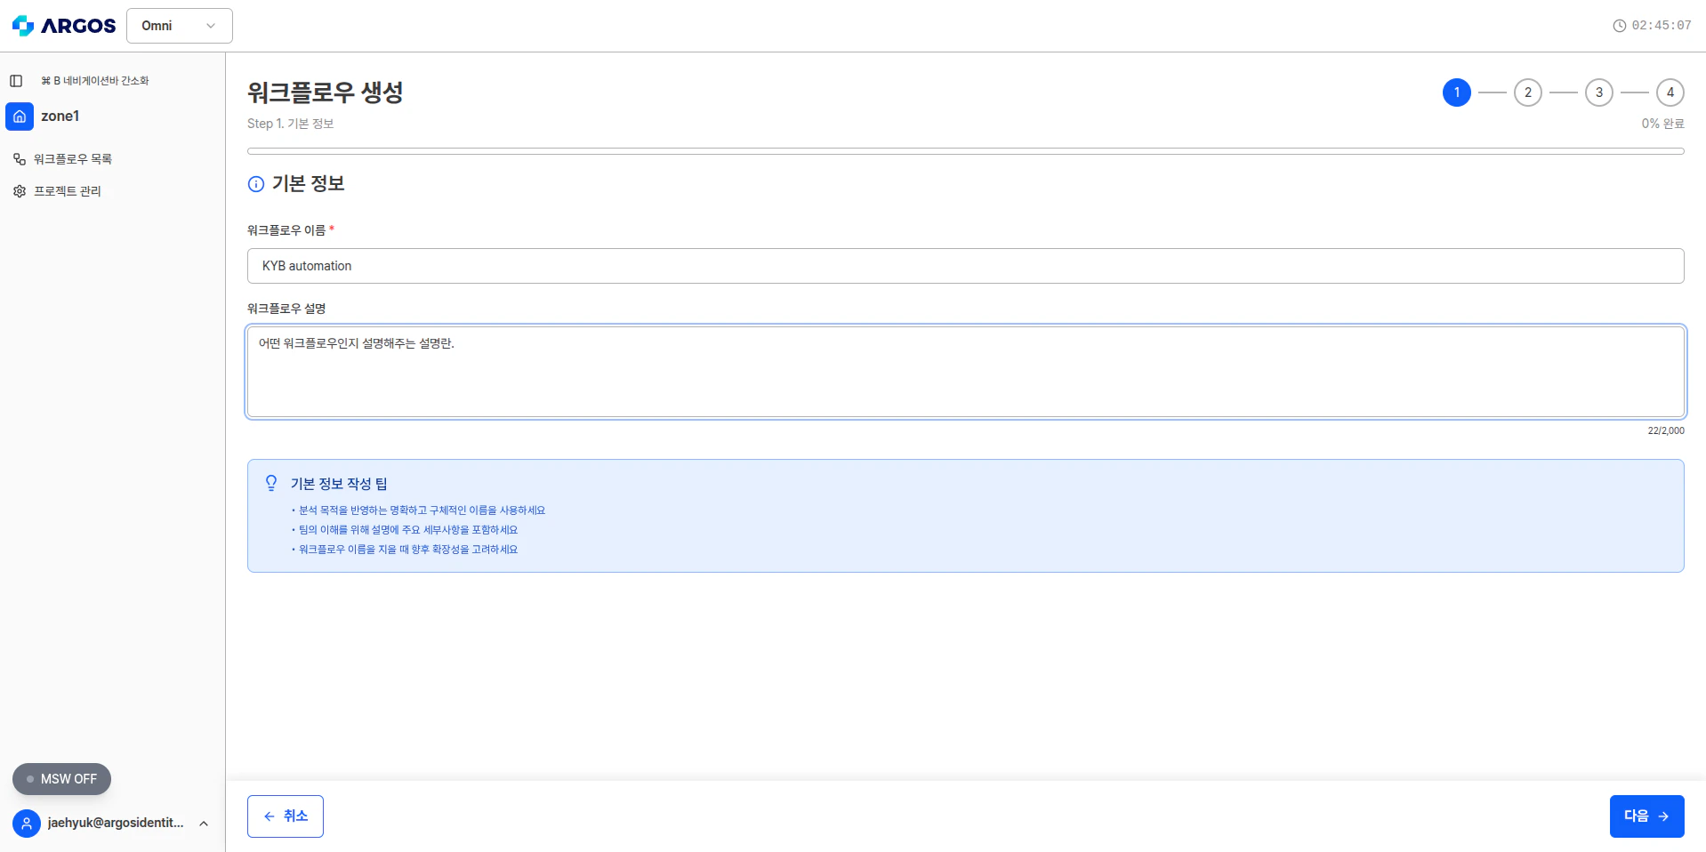Click the 워크플로우 목록 flow icon
Viewport: 1706px width, 852px height.
click(20, 159)
